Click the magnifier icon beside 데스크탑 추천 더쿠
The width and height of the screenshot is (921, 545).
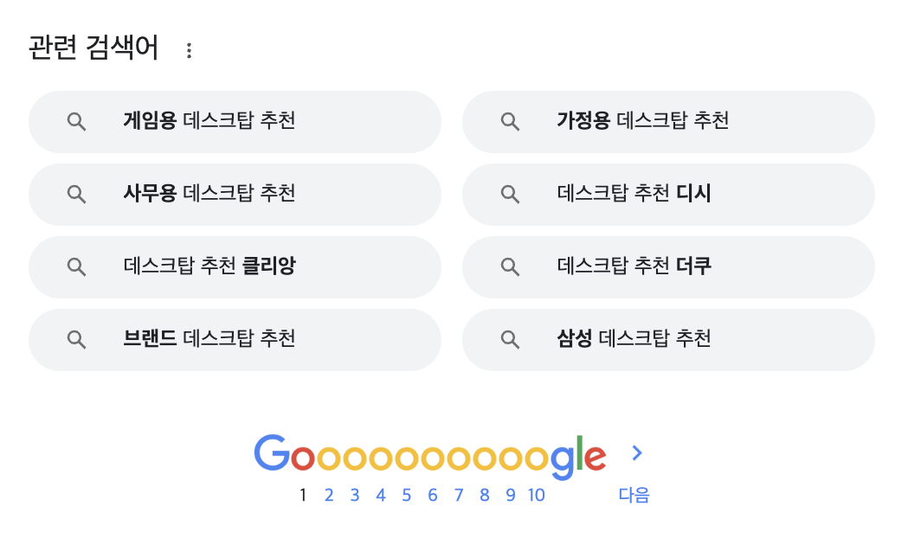510,267
